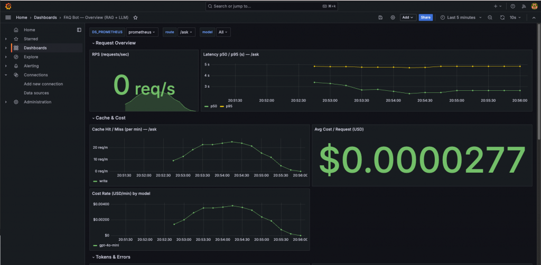The height and width of the screenshot is (265, 541).
Task: Star the FAQ Bot dashboard
Action: point(136,17)
